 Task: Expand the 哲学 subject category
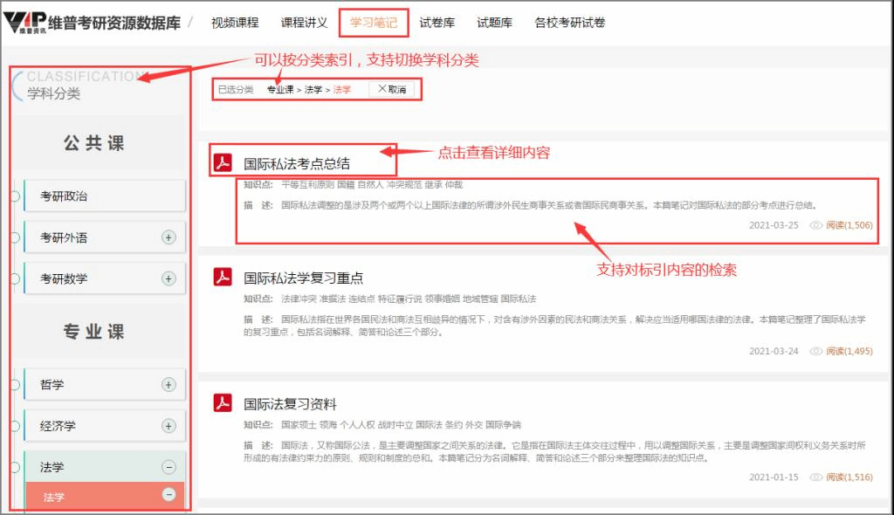(169, 385)
